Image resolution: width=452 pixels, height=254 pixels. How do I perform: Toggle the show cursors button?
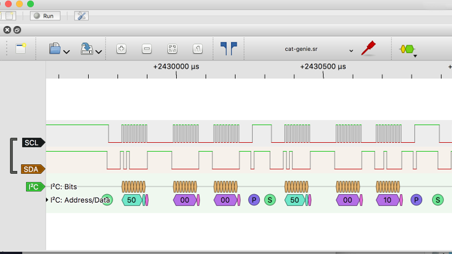tap(229, 49)
